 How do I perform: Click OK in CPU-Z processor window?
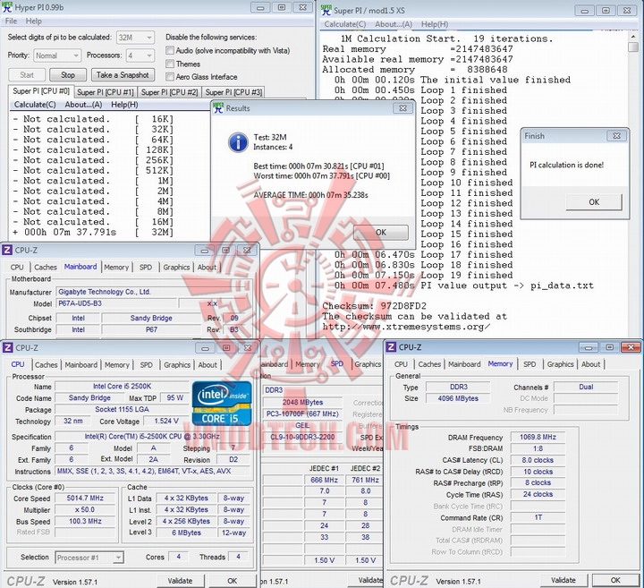pos(232,581)
